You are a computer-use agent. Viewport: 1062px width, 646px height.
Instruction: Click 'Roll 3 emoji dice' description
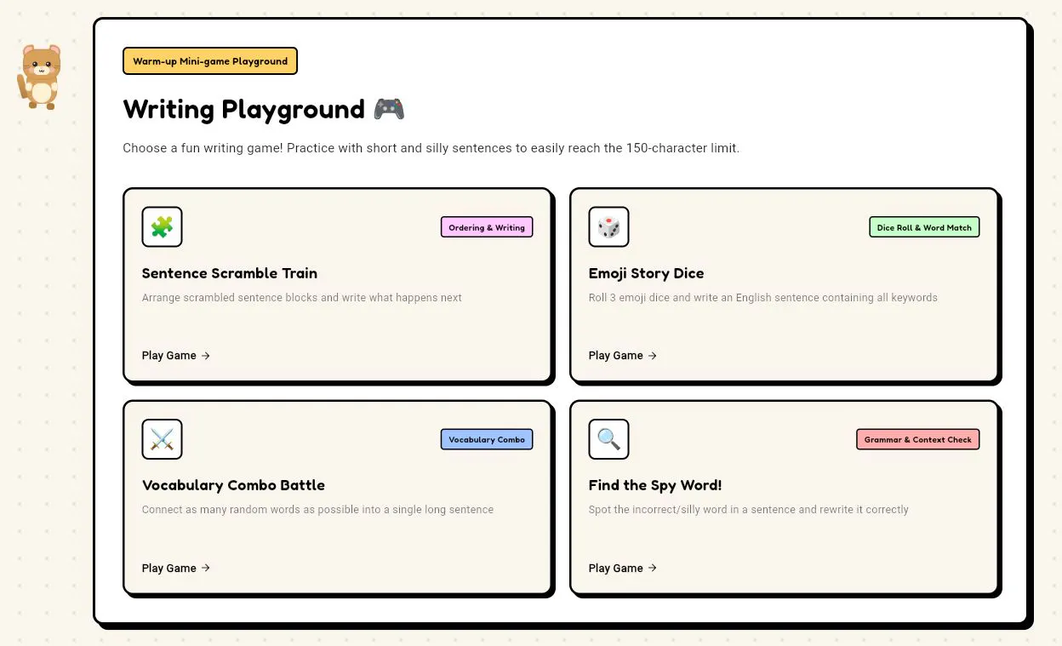[763, 298]
